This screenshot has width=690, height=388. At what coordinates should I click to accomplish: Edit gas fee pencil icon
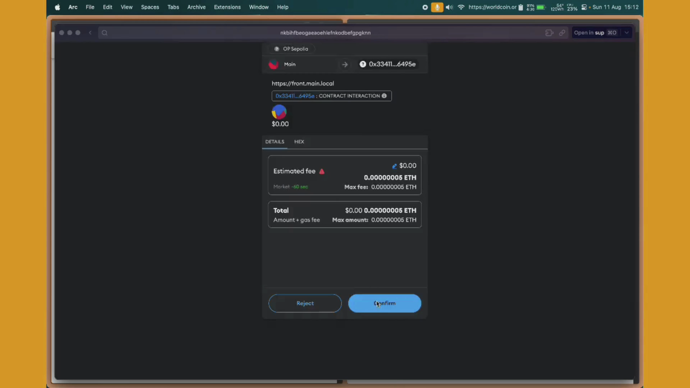(394, 166)
